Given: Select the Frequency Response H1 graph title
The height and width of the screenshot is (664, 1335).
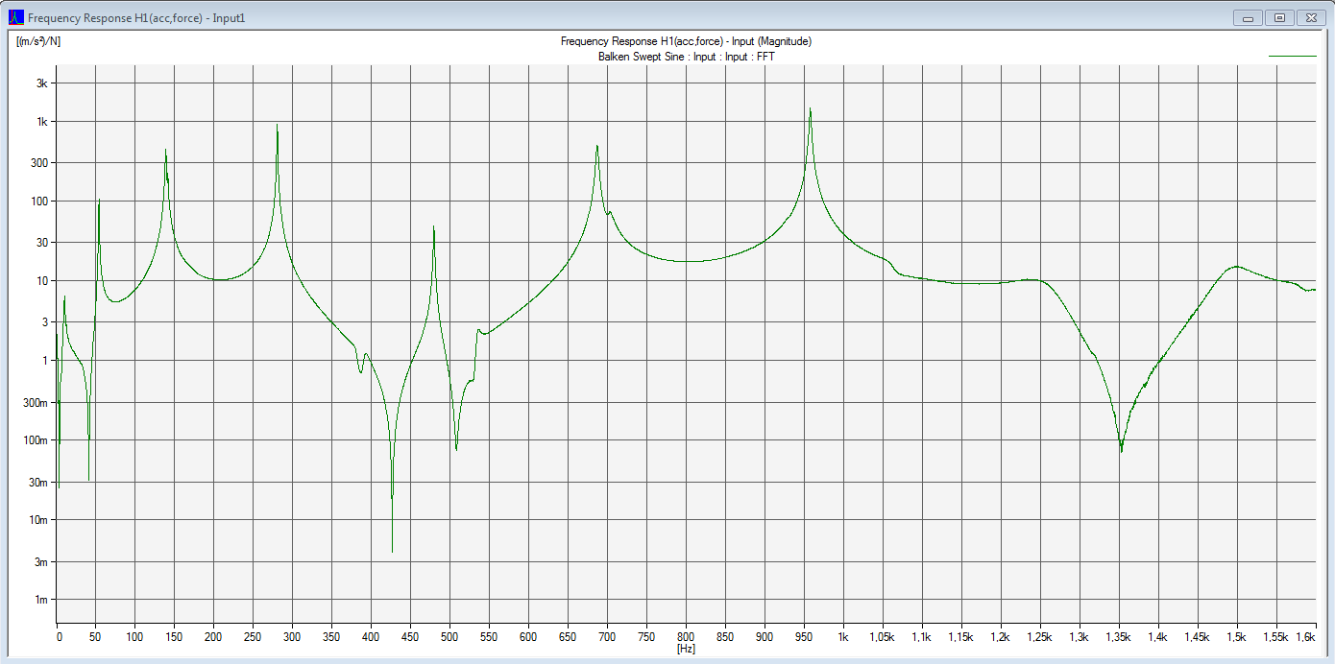Looking at the screenshot, I should (686, 41).
